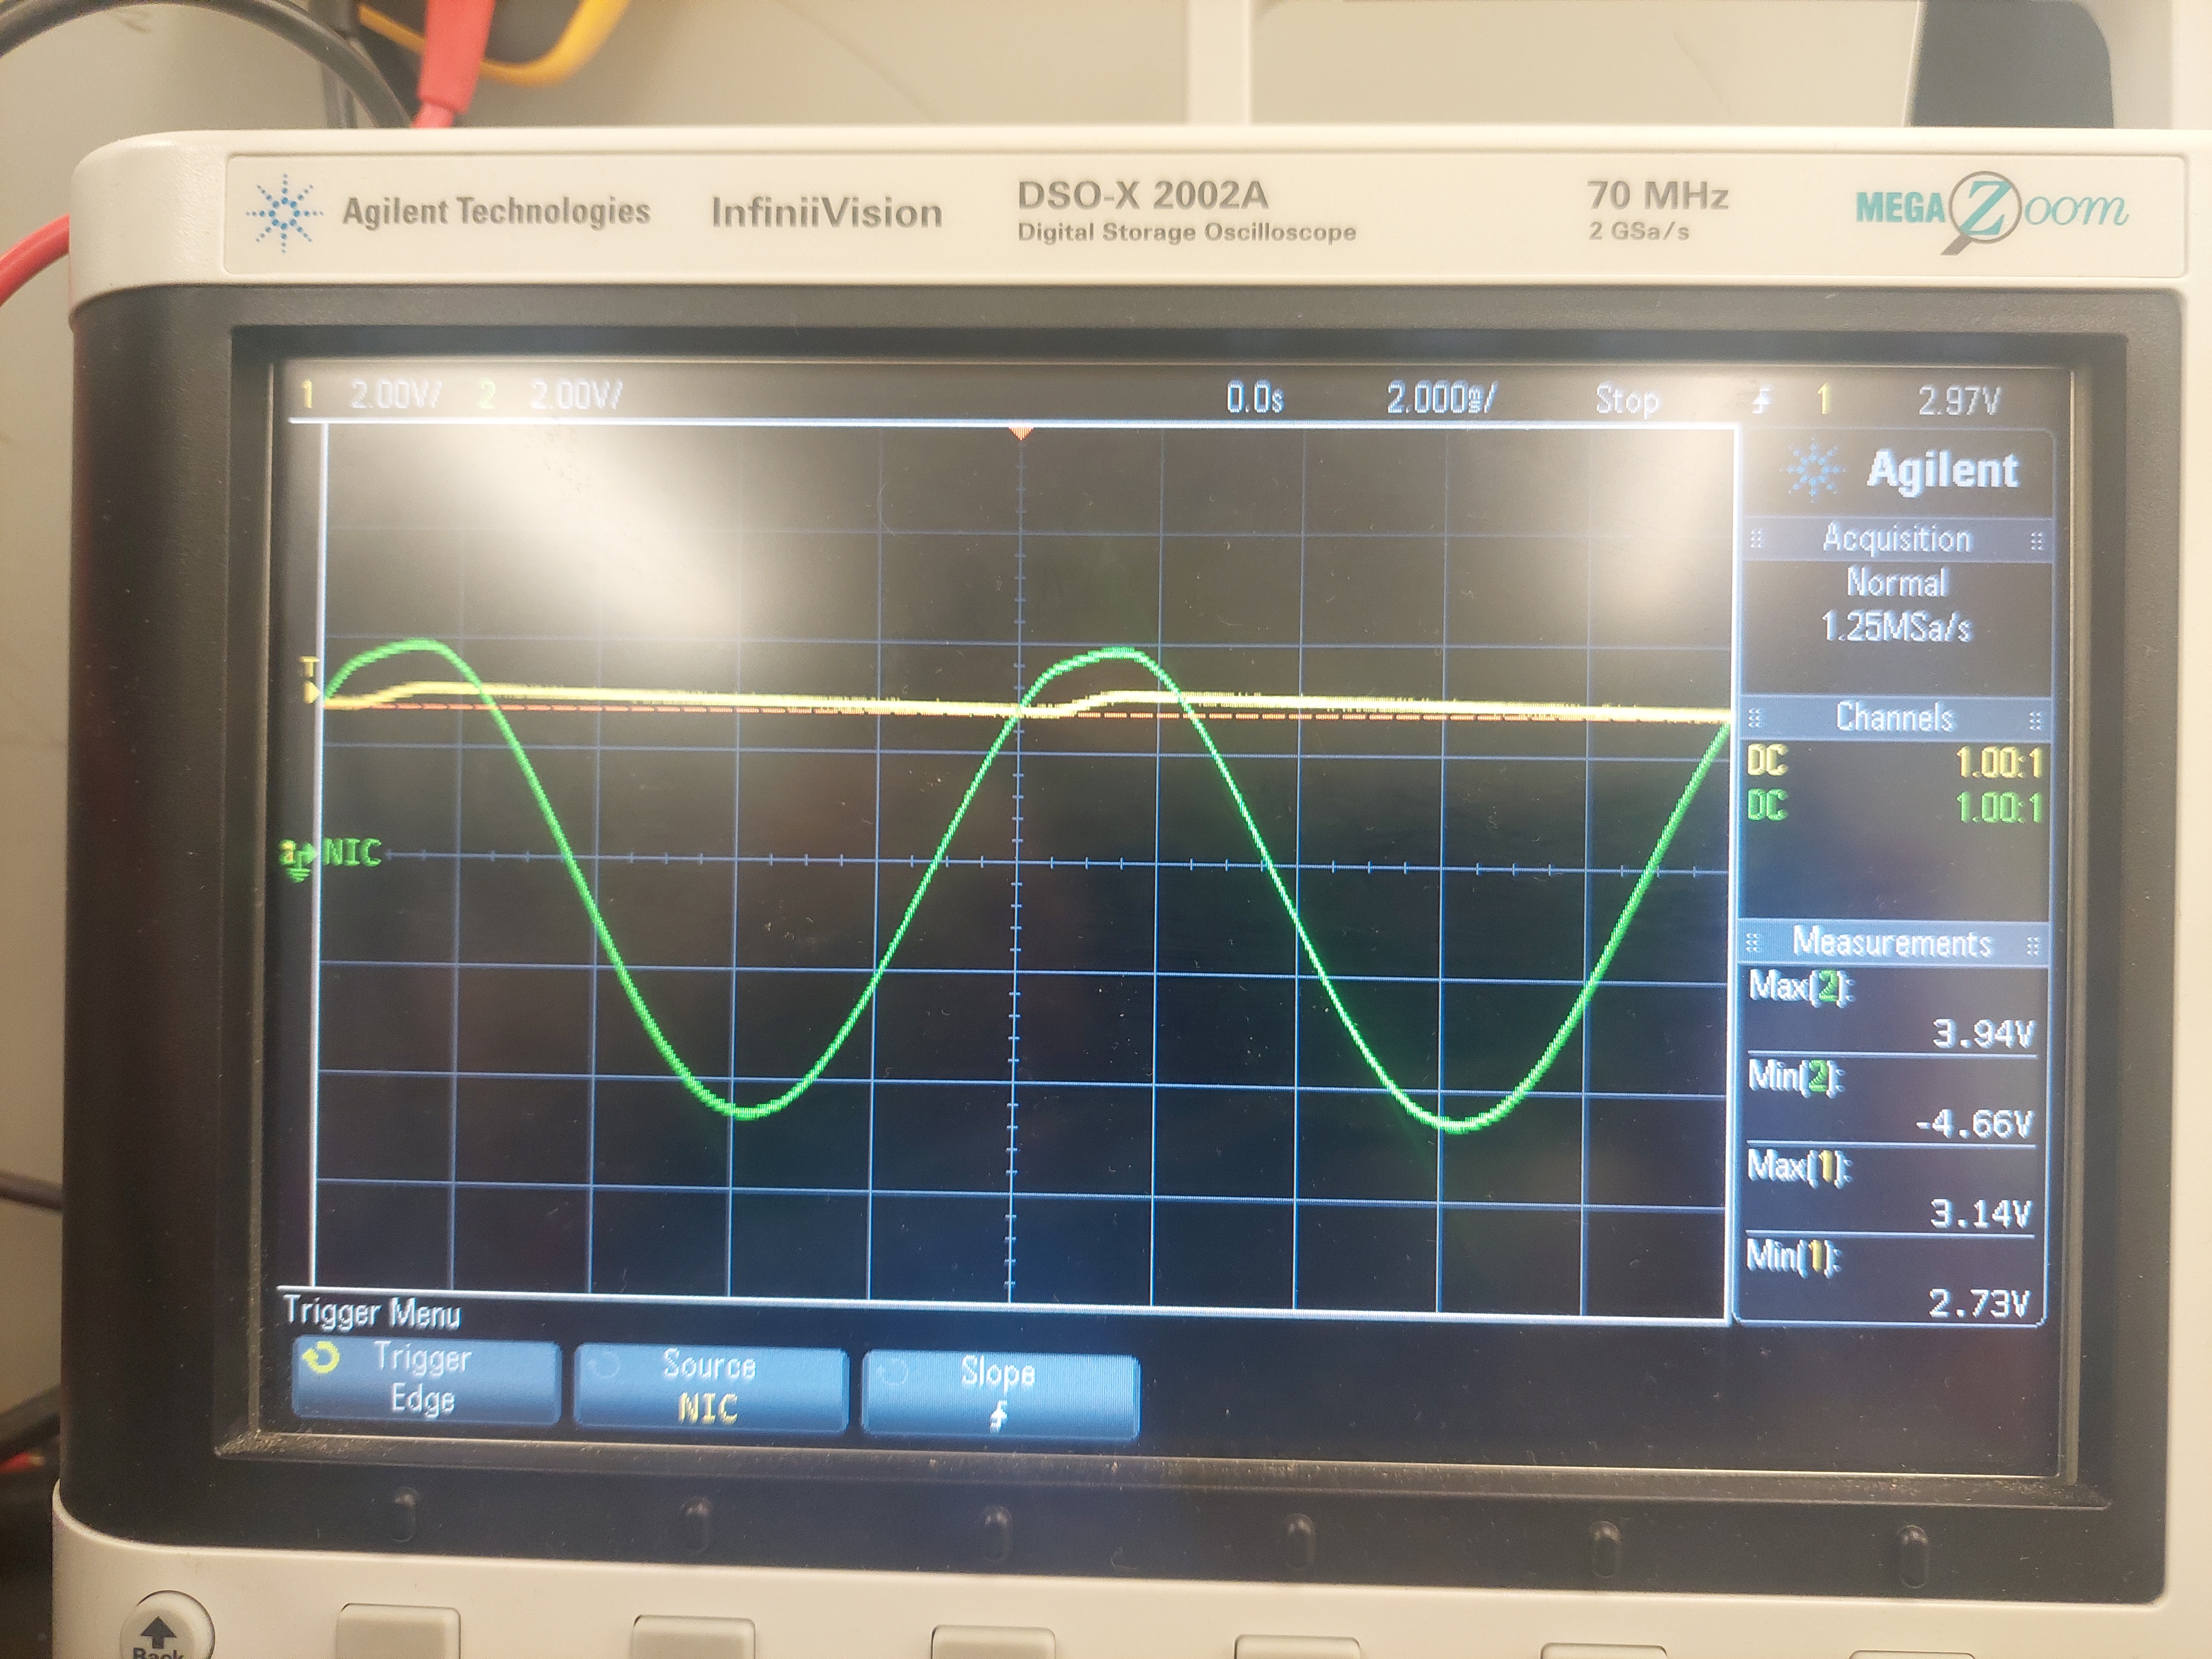Click the 70 MHz bandwidth label
The height and width of the screenshot is (1659, 2212).
pos(1657,194)
